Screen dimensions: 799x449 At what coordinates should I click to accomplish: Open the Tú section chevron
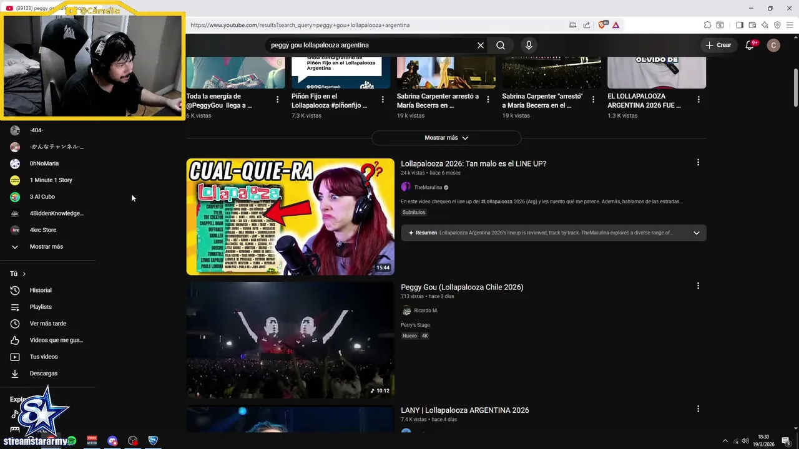click(x=24, y=274)
